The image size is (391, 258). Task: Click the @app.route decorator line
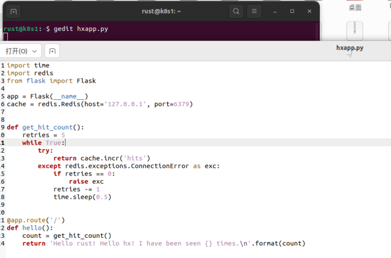[36, 220]
